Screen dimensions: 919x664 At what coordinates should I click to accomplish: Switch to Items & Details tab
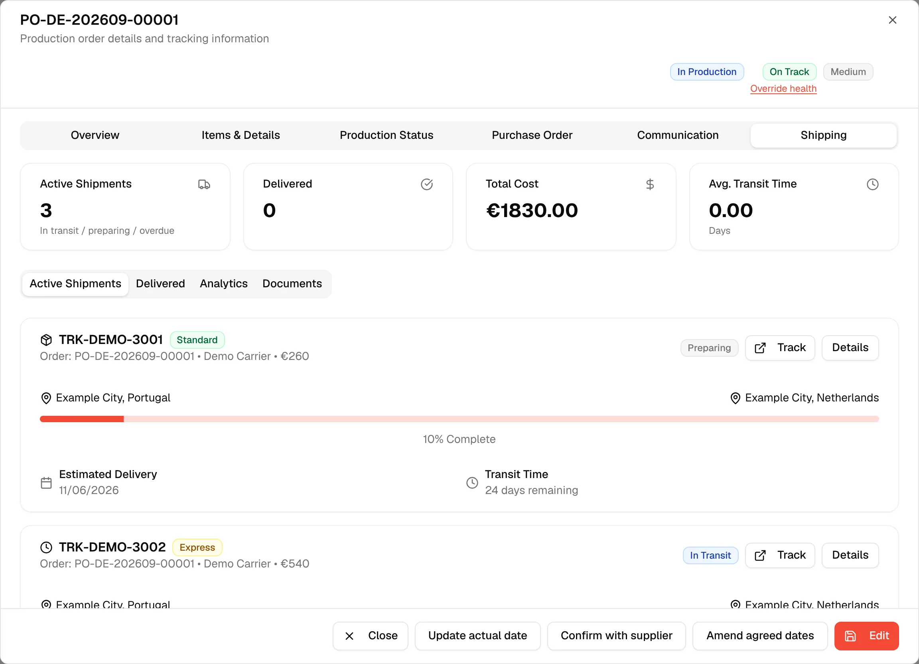tap(241, 135)
